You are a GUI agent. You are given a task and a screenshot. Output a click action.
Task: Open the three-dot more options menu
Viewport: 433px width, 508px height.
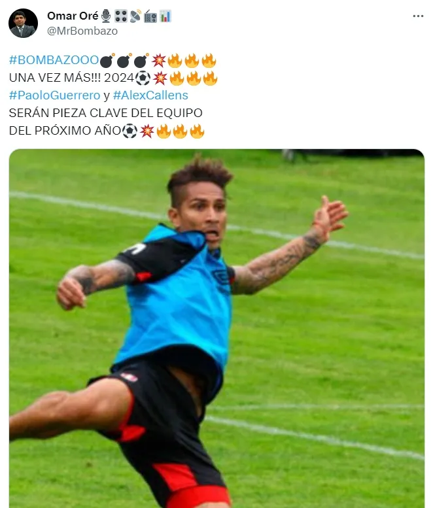pos(418,16)
